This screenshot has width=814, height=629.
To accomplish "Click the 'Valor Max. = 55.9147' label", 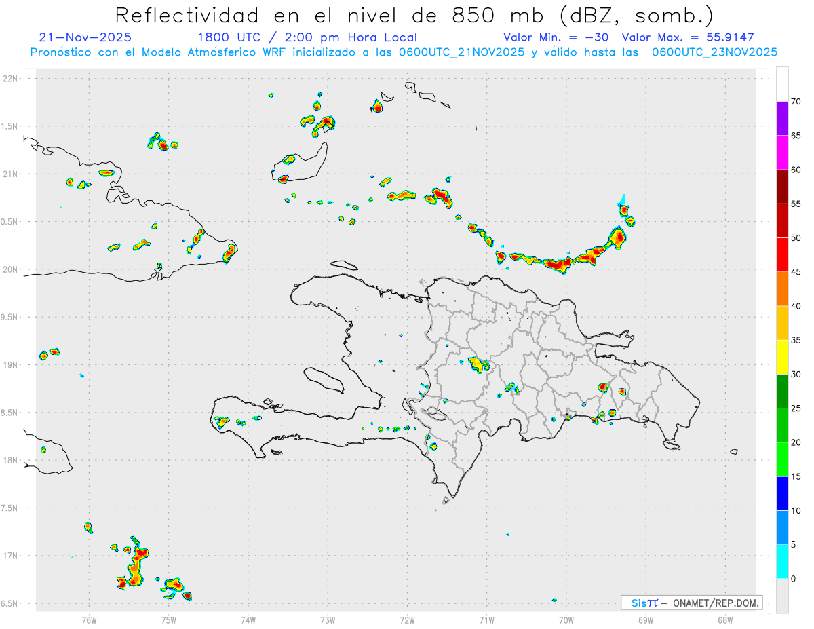I will (688, 37).
